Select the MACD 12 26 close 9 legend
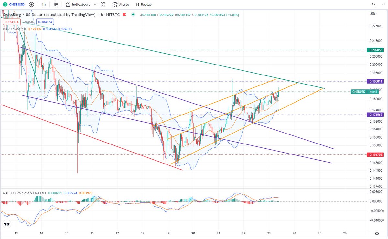The width and height of the screenshot is (388, 239). 25,193
